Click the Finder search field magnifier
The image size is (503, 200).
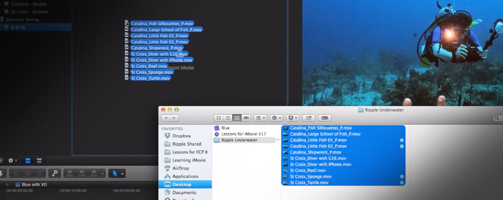click(x=497, y=118)
